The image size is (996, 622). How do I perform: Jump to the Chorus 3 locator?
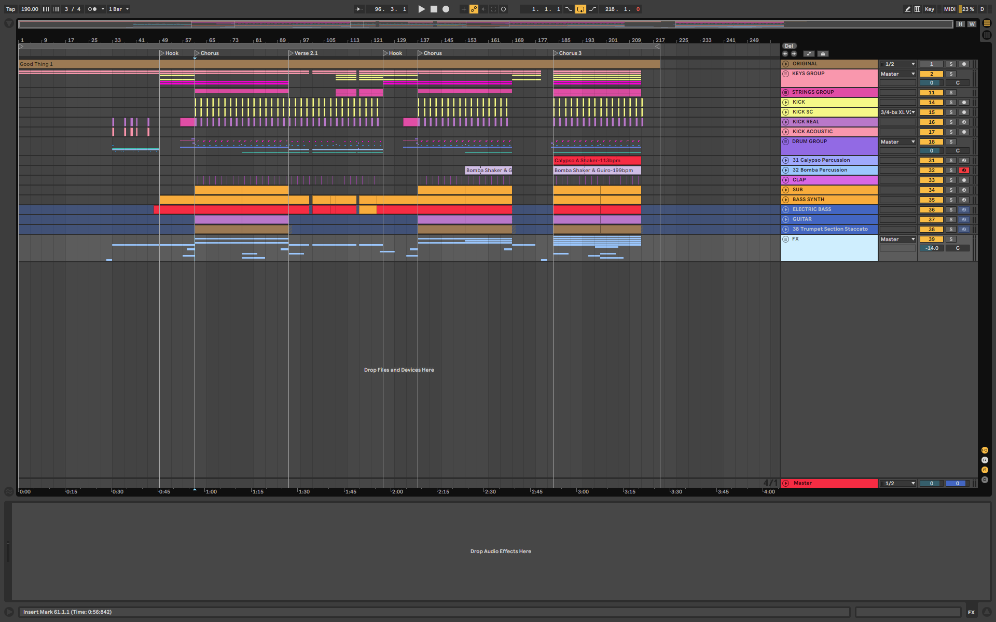coord(556,53)
